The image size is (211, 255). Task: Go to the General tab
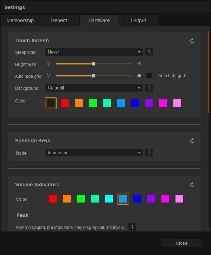coord(60,20)
